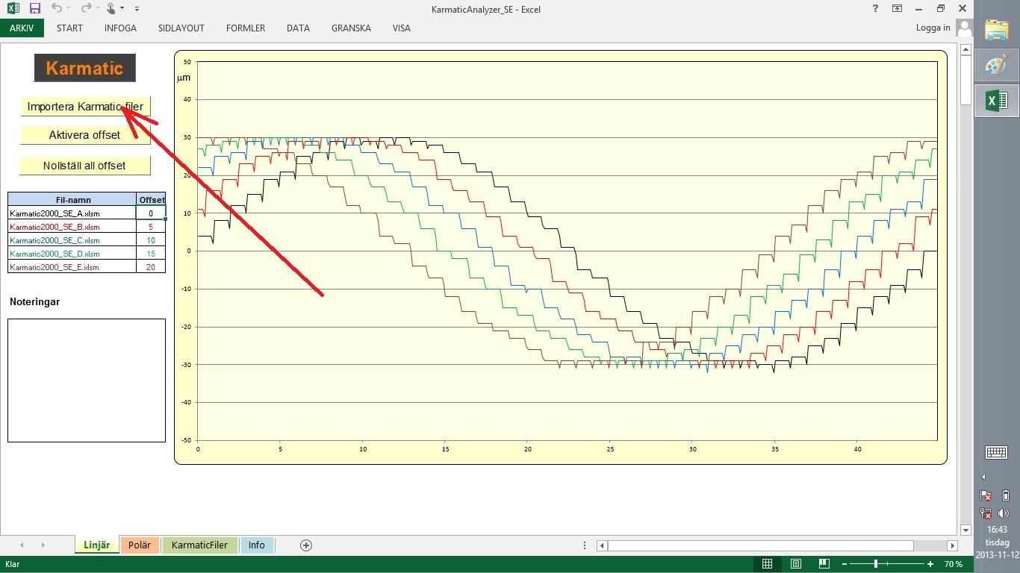Open the Touch/Mouse mode dropdown arrow
Screen dimensions: 1020x573
click(122, 9)
